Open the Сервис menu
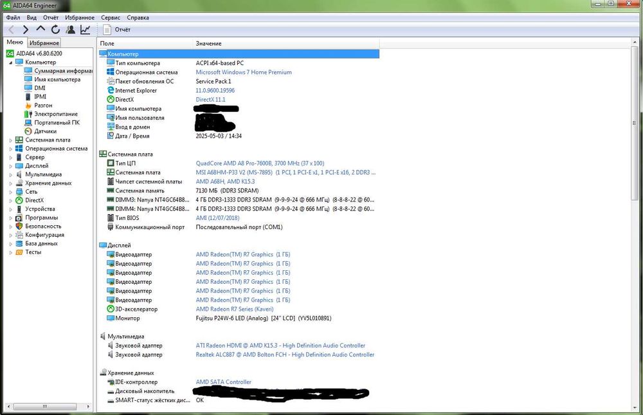The width and height of the screenshot is (643, 415). [111, 17]
